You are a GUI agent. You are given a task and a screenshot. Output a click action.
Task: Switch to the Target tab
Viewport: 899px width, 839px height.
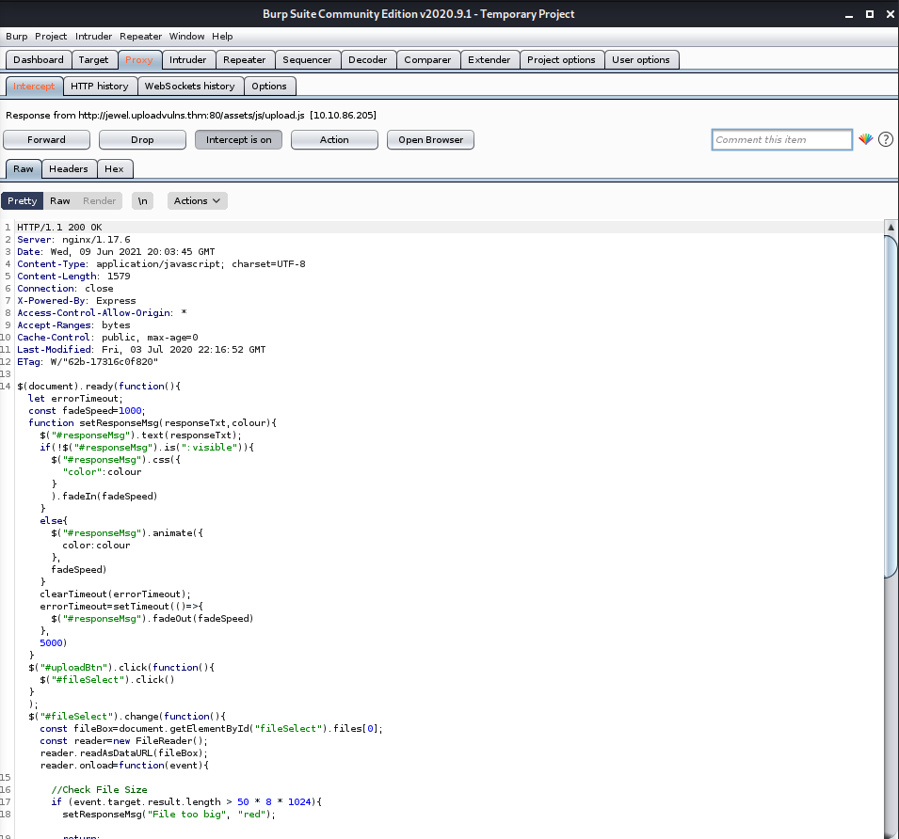[x=93, y=59]
